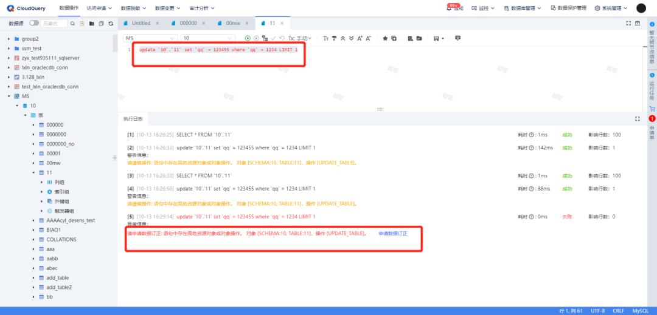Screen dimensions: 657x315
Task: Switch to the Untitled tab
Action: [x=141, y=24]
